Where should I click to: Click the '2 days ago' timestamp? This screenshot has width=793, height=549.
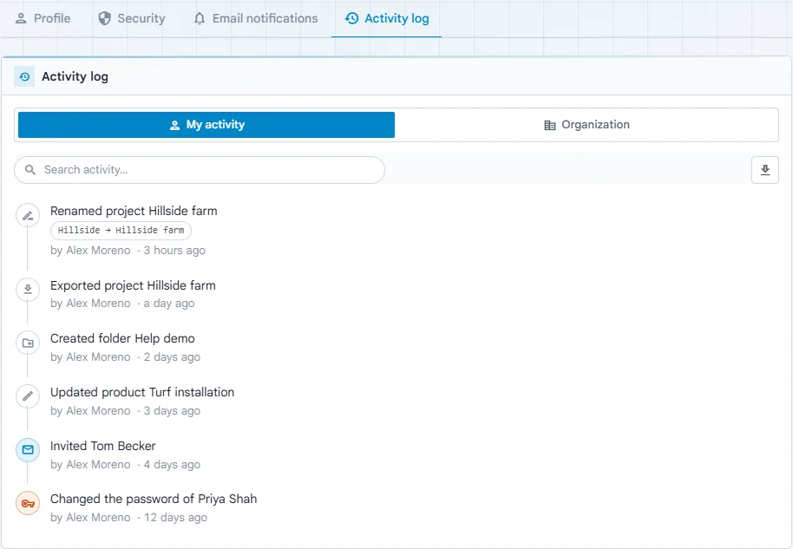(172, 357)
